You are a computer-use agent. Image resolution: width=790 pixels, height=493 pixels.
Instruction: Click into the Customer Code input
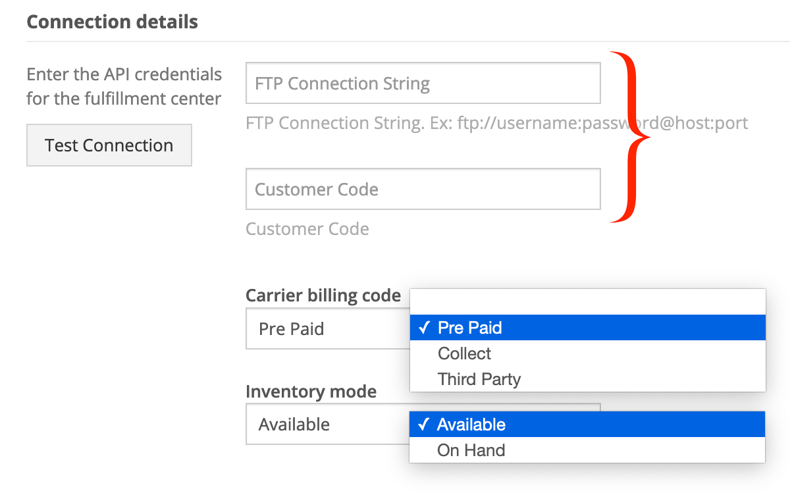[x=423, y=189]
